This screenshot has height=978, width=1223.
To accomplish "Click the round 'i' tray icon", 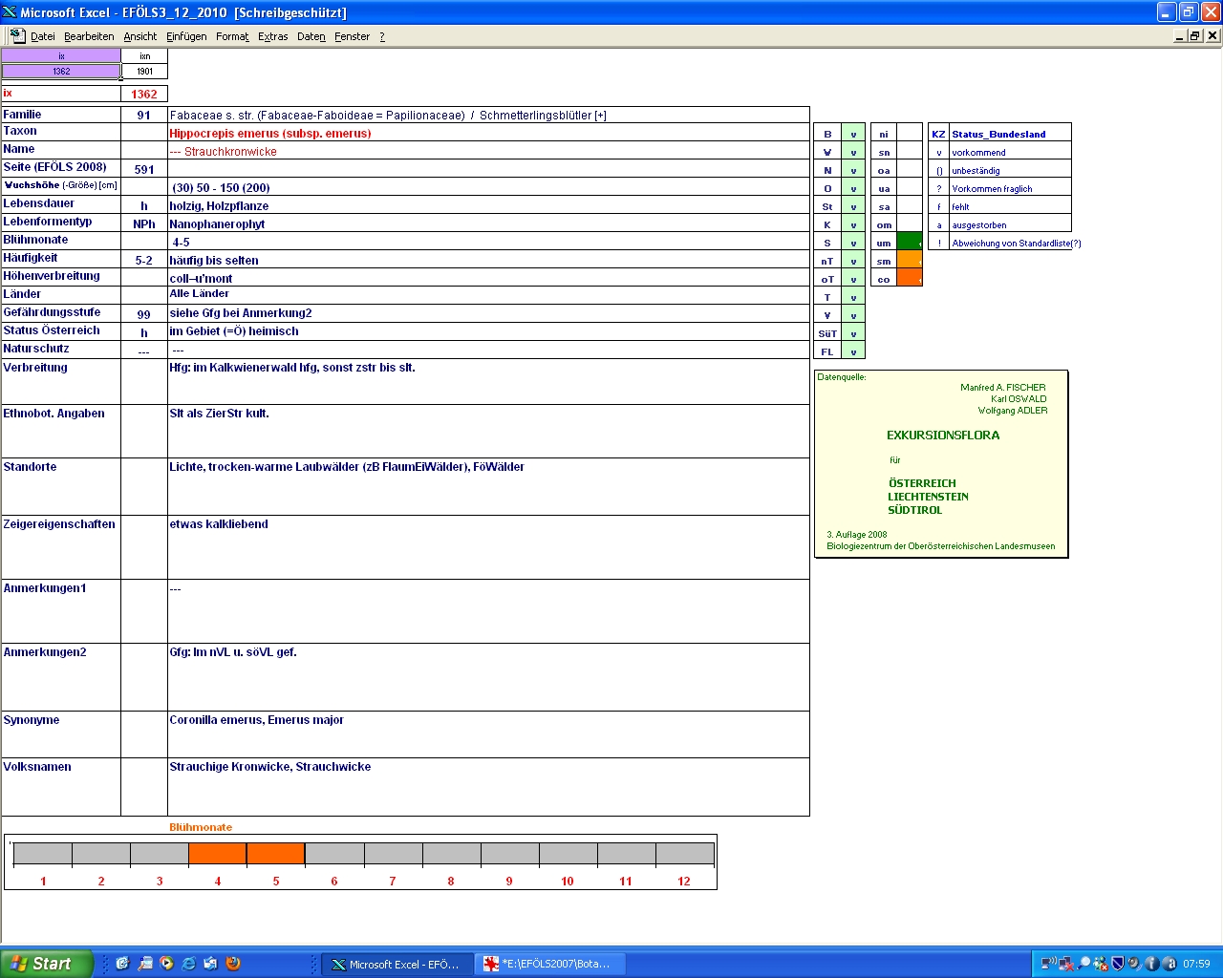I will click(x=1151, y=964).
